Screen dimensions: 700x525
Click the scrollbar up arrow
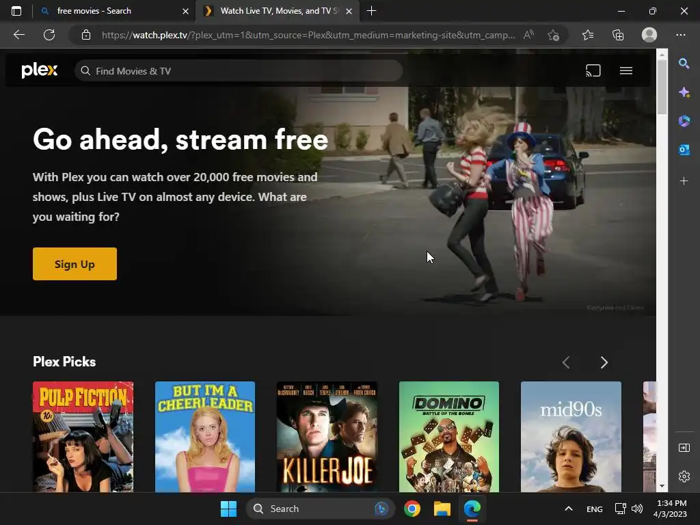662,55
